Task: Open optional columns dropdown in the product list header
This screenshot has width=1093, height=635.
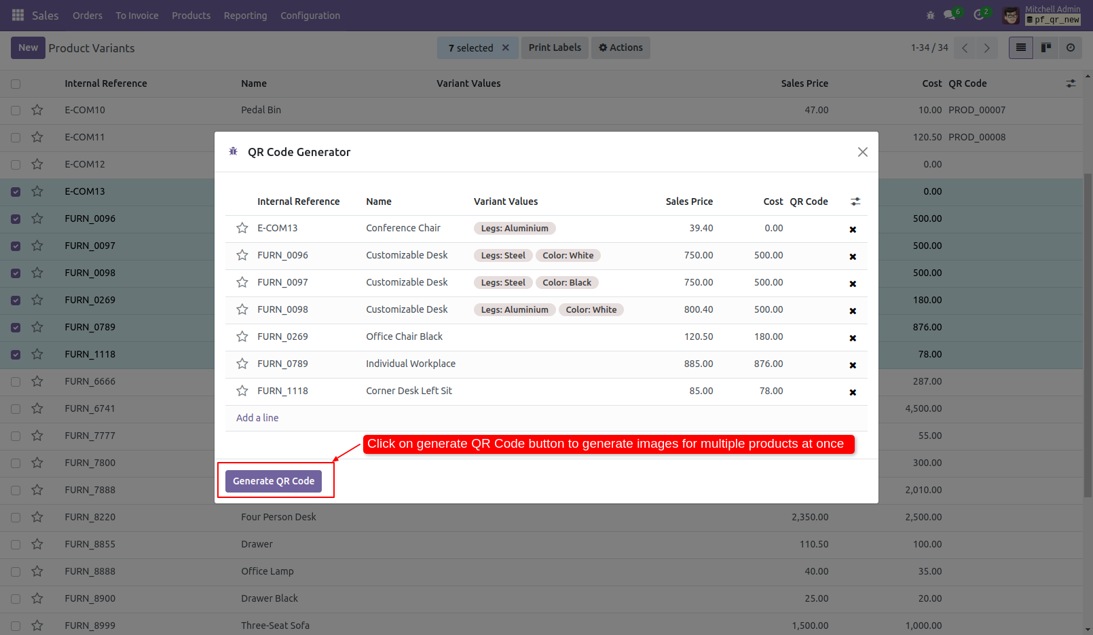Action: coord(1071,83)
